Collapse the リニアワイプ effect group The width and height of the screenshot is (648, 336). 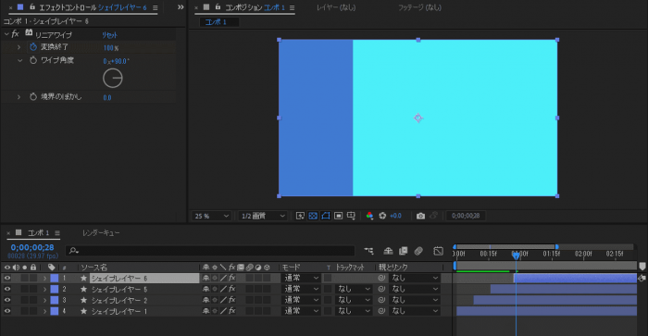[6, 34]
